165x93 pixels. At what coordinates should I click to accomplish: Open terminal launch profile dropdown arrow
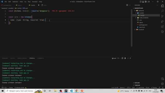tap(120, 58)
